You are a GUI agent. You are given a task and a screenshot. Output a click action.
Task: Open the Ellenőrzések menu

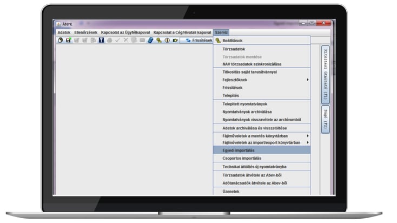[86, 32]
